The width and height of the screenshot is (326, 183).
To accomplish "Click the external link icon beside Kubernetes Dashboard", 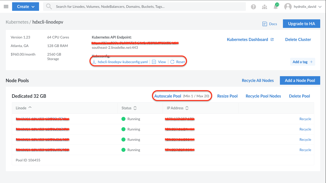I will tap(272, 39).
